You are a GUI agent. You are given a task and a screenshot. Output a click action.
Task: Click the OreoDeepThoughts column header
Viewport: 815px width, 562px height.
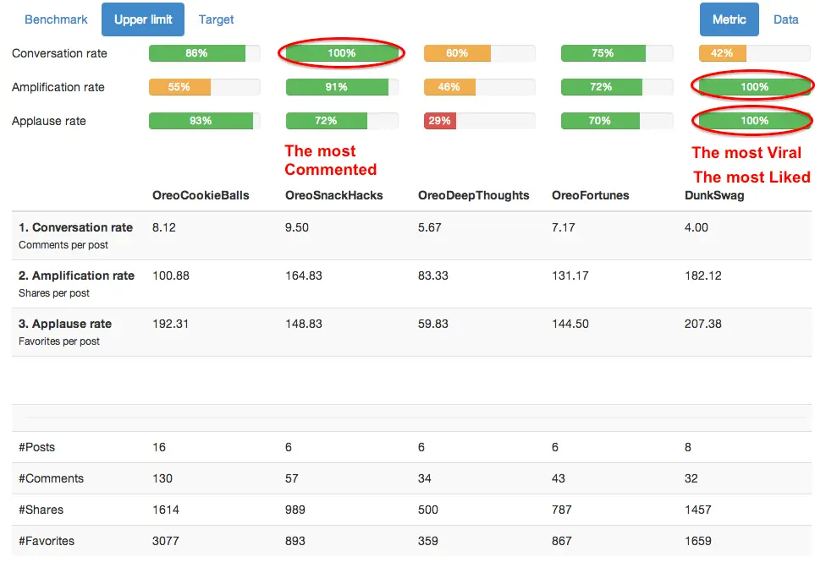point(473,195)
